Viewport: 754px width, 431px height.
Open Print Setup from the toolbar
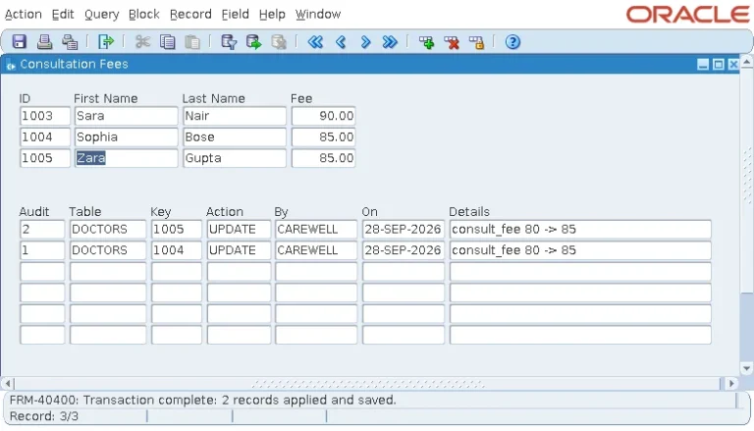tap(70, 42)
